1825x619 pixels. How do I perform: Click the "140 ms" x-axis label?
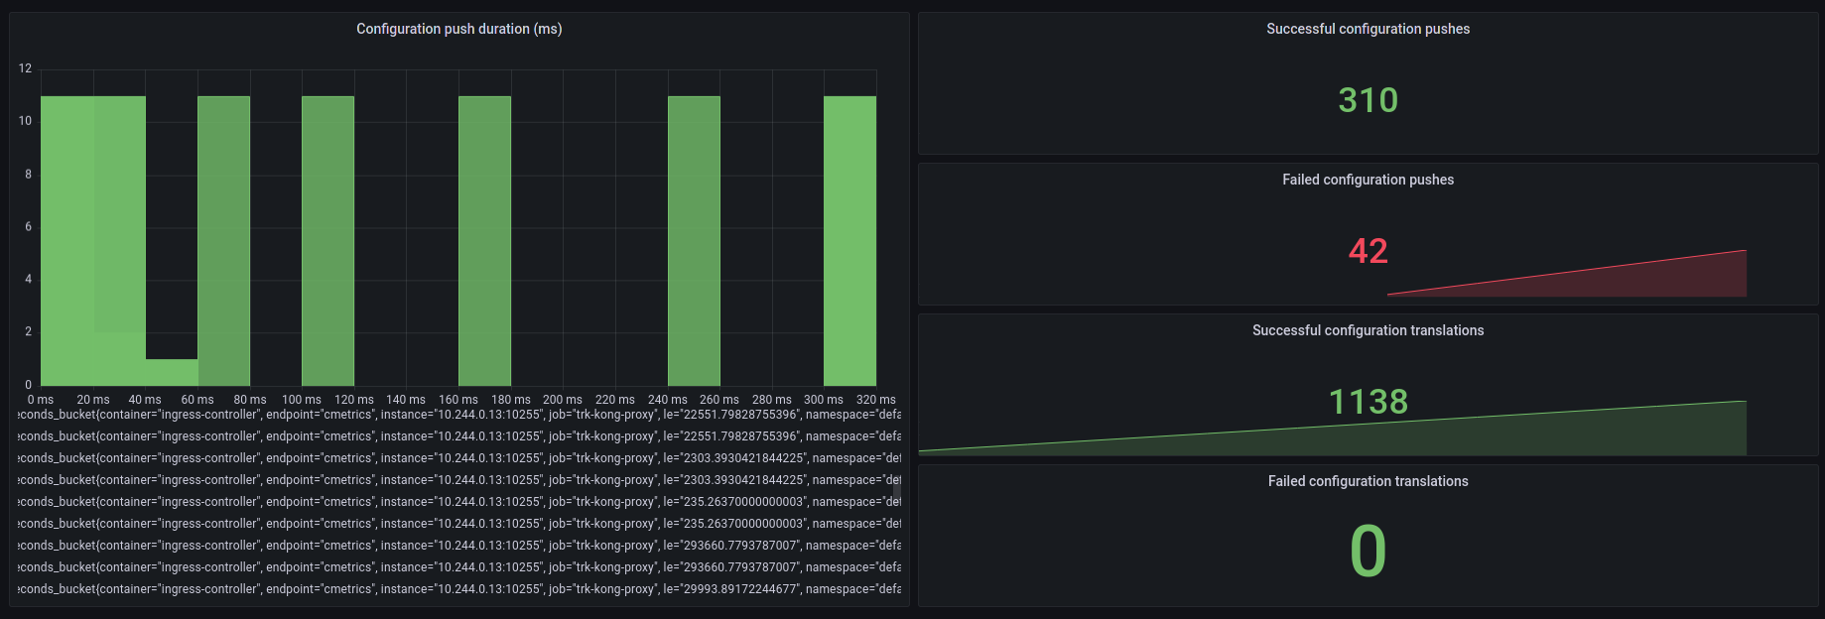coord(406,400)
